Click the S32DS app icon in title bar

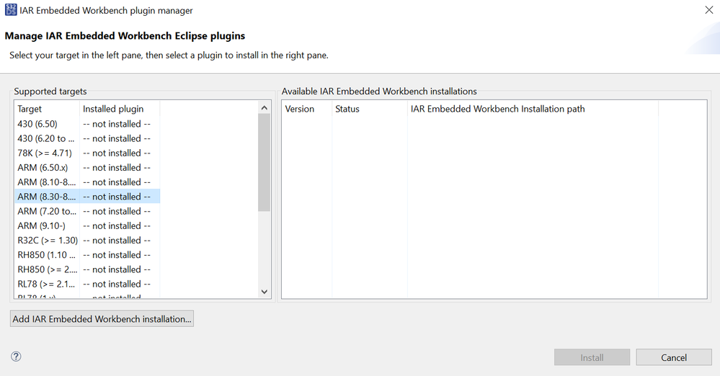tap(11, 10)
